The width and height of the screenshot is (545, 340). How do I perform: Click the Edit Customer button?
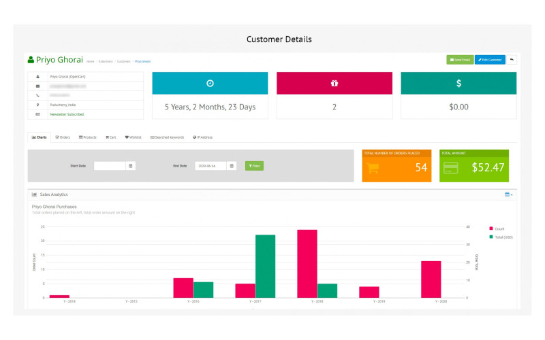[490, 60]
